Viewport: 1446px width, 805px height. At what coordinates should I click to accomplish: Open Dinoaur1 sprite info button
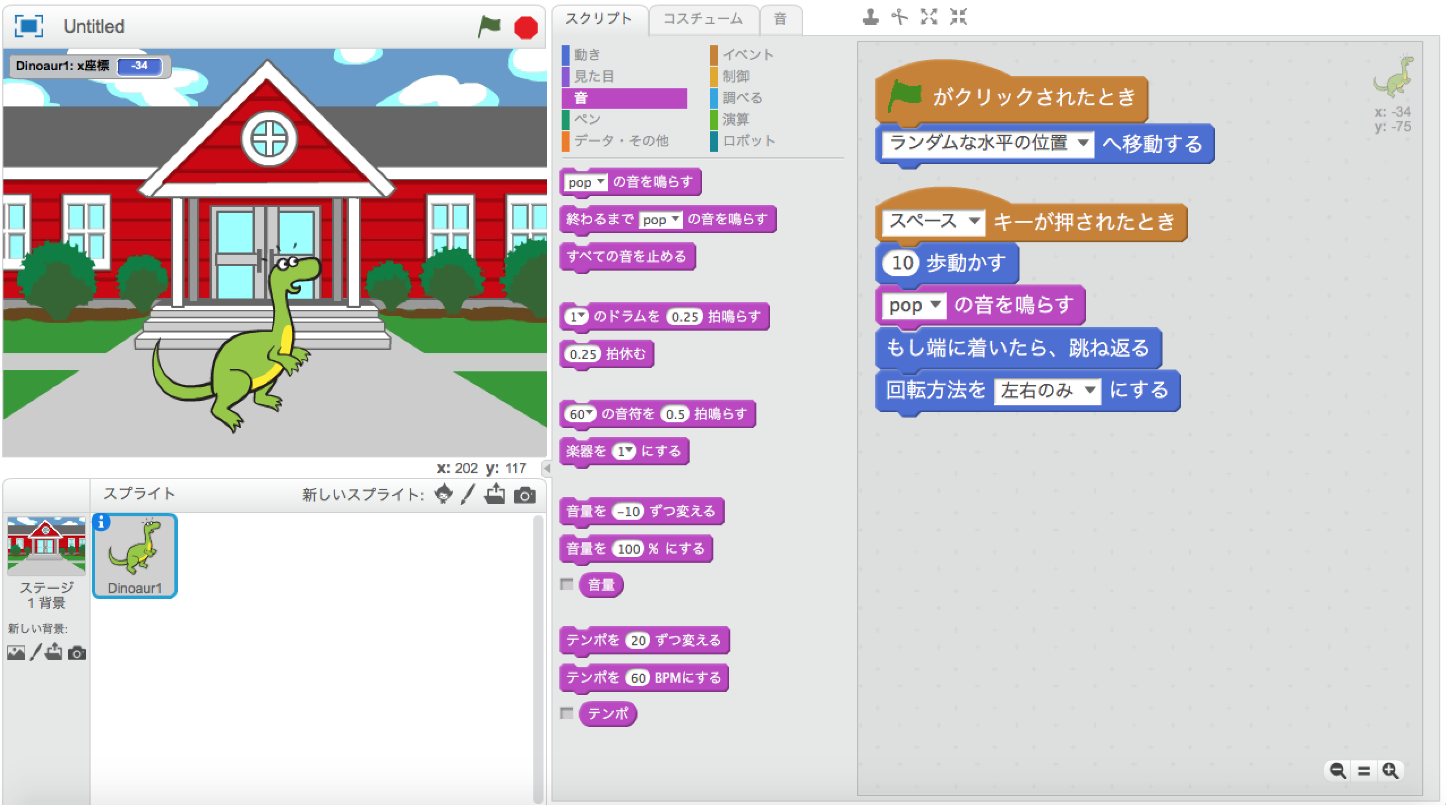point(101,522)
